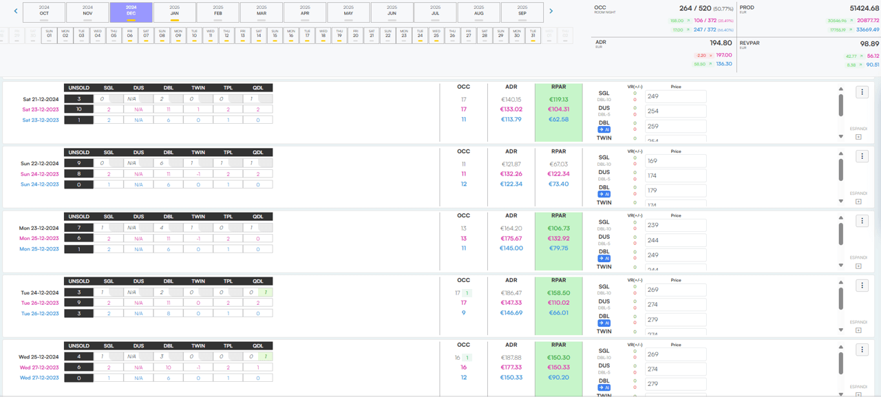Image resolution: width=881 pixels, height=397 pixels.
Task: Click the AI badge under DBL for Tue 24-12-2024
Action: [x=604, y=323]
